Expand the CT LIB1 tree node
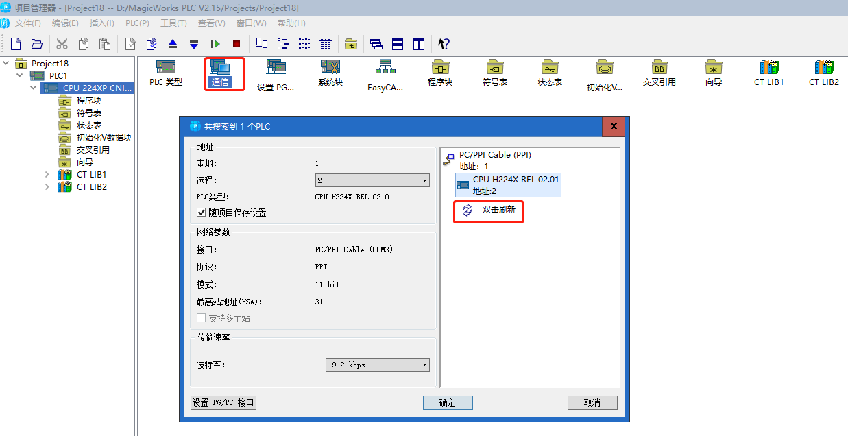This screenshot has height=436, width=848. click(47, 174)
